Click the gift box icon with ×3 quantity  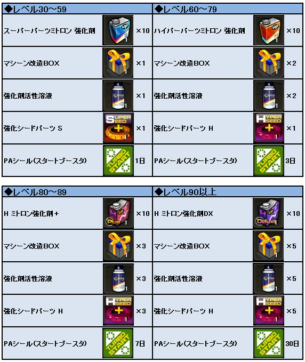118,246
